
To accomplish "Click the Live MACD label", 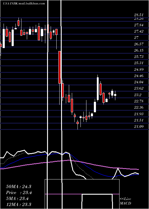I will click(125, 201).
